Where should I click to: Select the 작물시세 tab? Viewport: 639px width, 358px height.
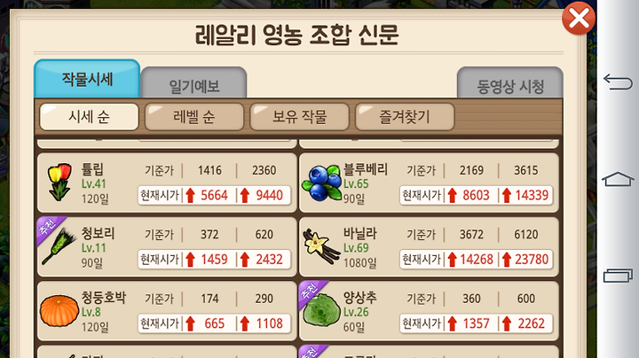coord(87,79)
